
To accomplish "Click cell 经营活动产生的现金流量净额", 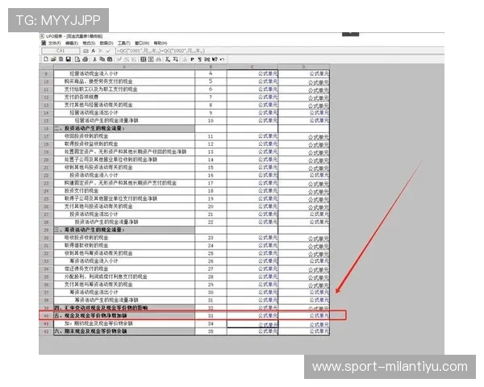I will point(124,121).
